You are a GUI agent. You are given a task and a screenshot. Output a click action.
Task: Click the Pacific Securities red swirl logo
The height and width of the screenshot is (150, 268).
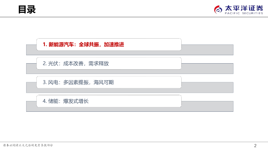pyautogui.click(x=219, y=10)
